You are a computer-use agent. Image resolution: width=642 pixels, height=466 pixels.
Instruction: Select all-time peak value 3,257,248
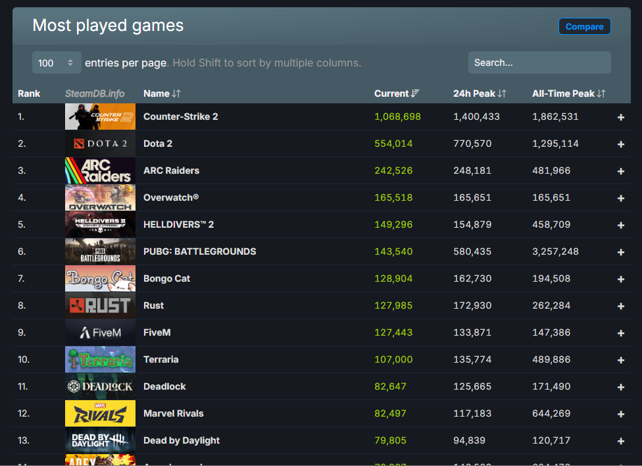pyautogui.click(x=555, y=251)
